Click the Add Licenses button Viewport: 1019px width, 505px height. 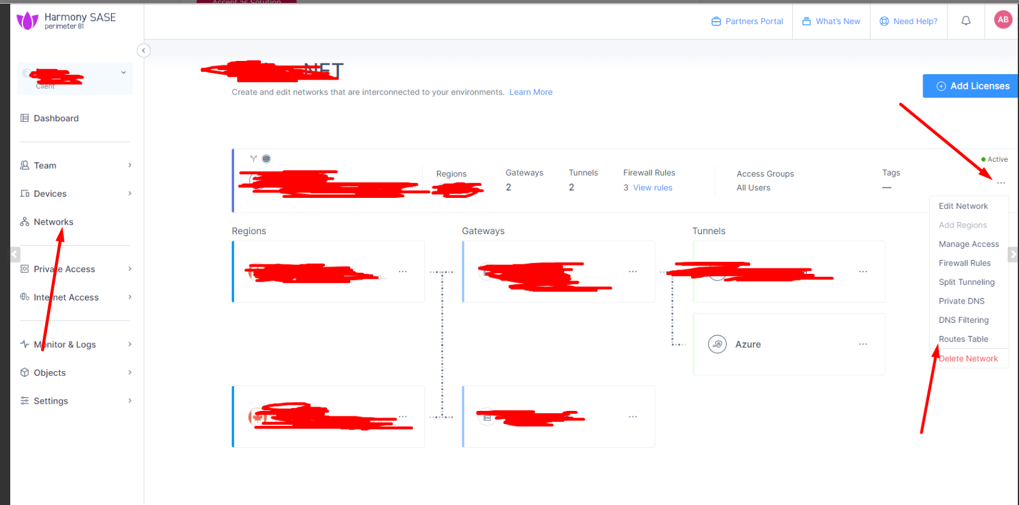[972, 86]
